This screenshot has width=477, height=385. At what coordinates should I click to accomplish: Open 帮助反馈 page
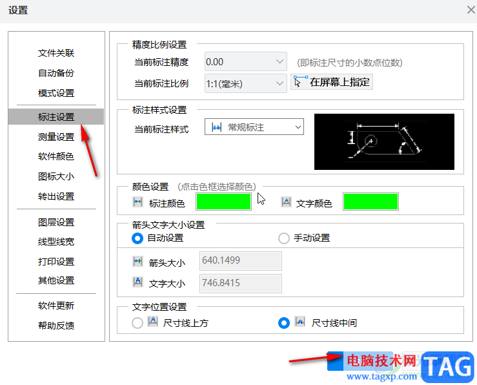[56, 326]
